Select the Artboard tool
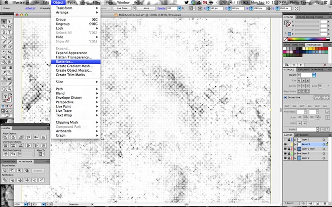332x207 pixels. click(x=4, y=84)
